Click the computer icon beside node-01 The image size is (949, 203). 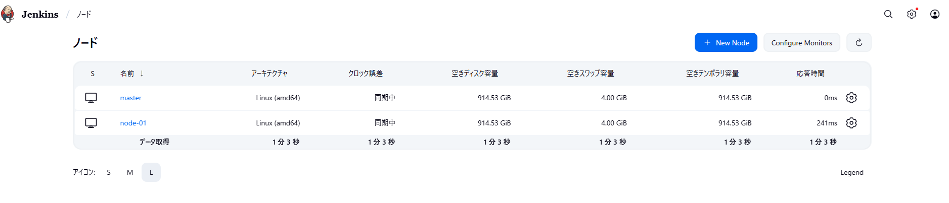click(x=91, y=123)
